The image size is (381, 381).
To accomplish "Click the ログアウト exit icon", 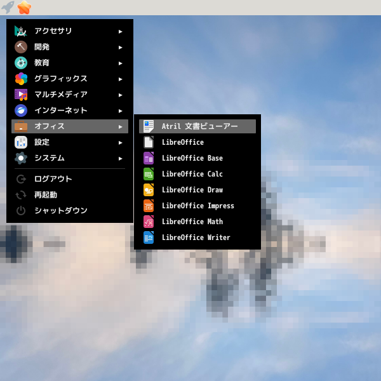I will coord(21,179).
